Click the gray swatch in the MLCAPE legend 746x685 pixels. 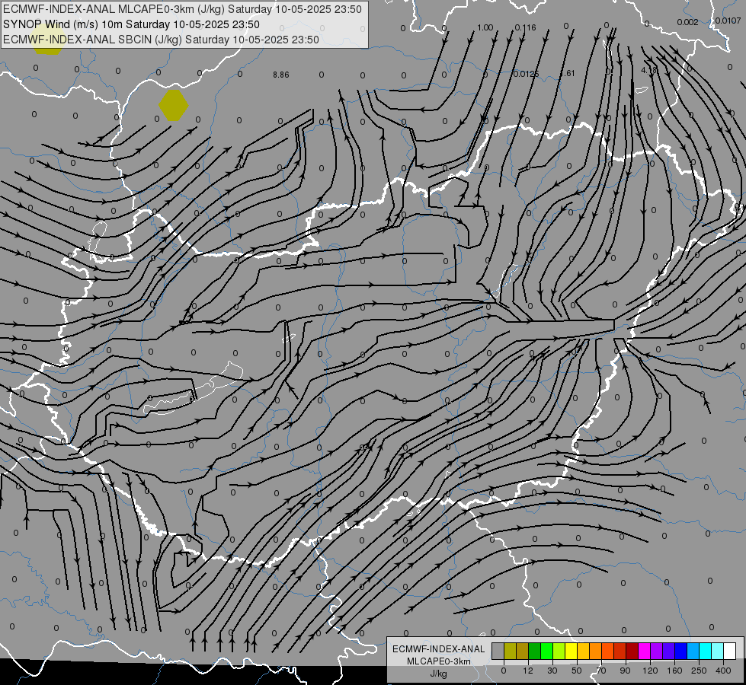[498, 652]
